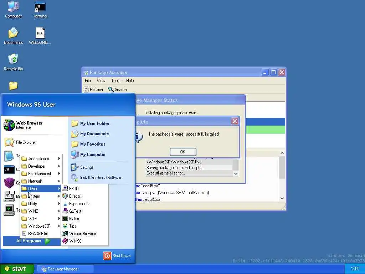Maximize the Package Manager window

point(273,72)
